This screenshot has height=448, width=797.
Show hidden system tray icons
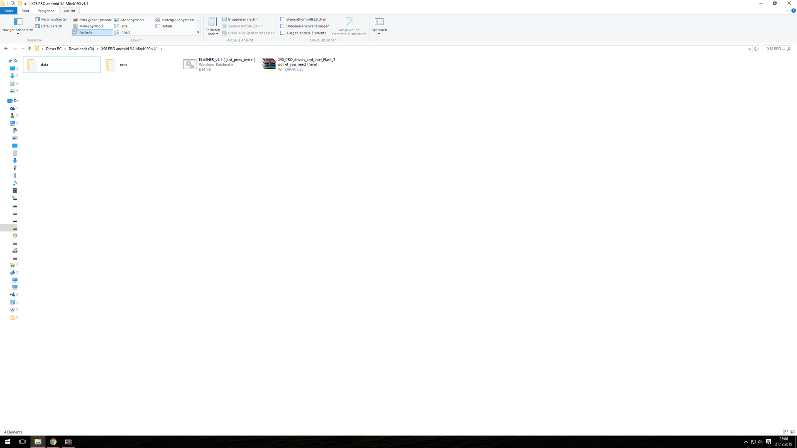[746, 442]
